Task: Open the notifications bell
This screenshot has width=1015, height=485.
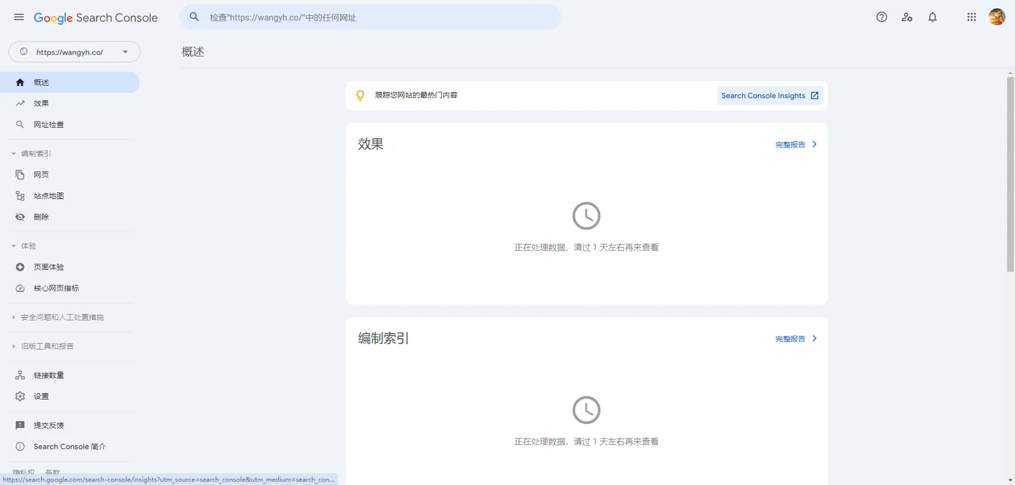Action: click(x=932, y=17)
